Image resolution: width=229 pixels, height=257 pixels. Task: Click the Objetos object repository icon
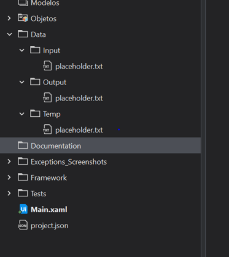coord(23,18)
